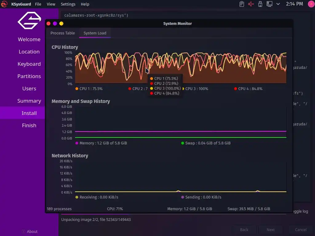Click the yellow window control button

pyautogui.click(x=61, y=24)
